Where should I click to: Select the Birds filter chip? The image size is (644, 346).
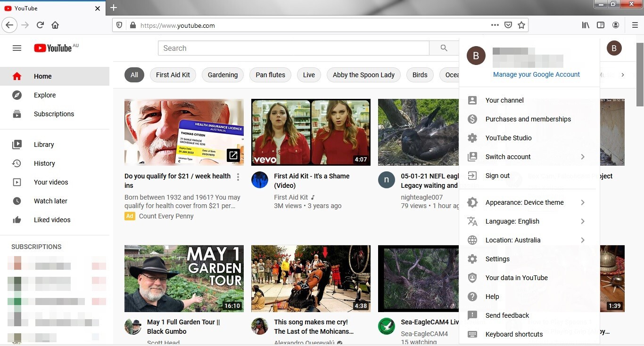(x=420, y=75)
